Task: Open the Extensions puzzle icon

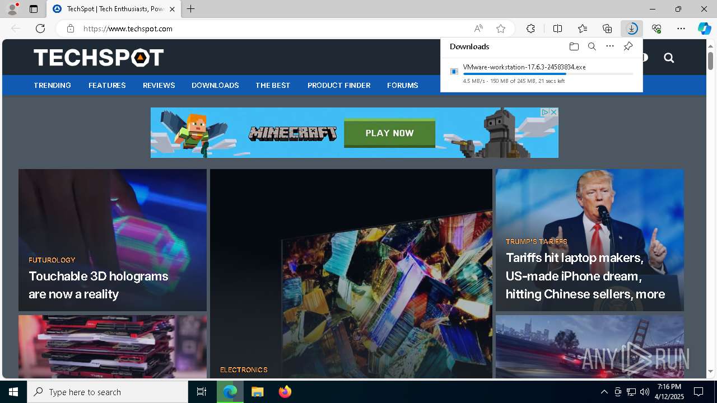Action: point(530,29)
